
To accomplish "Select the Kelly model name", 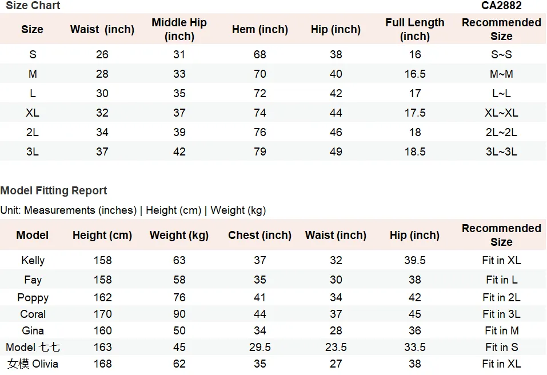I will coord(33,260).
